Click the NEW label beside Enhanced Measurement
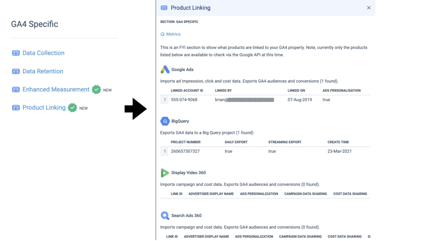 108,90
